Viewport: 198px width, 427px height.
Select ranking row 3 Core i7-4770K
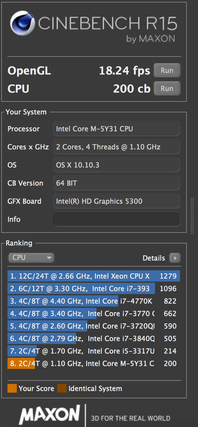(94, 301)
